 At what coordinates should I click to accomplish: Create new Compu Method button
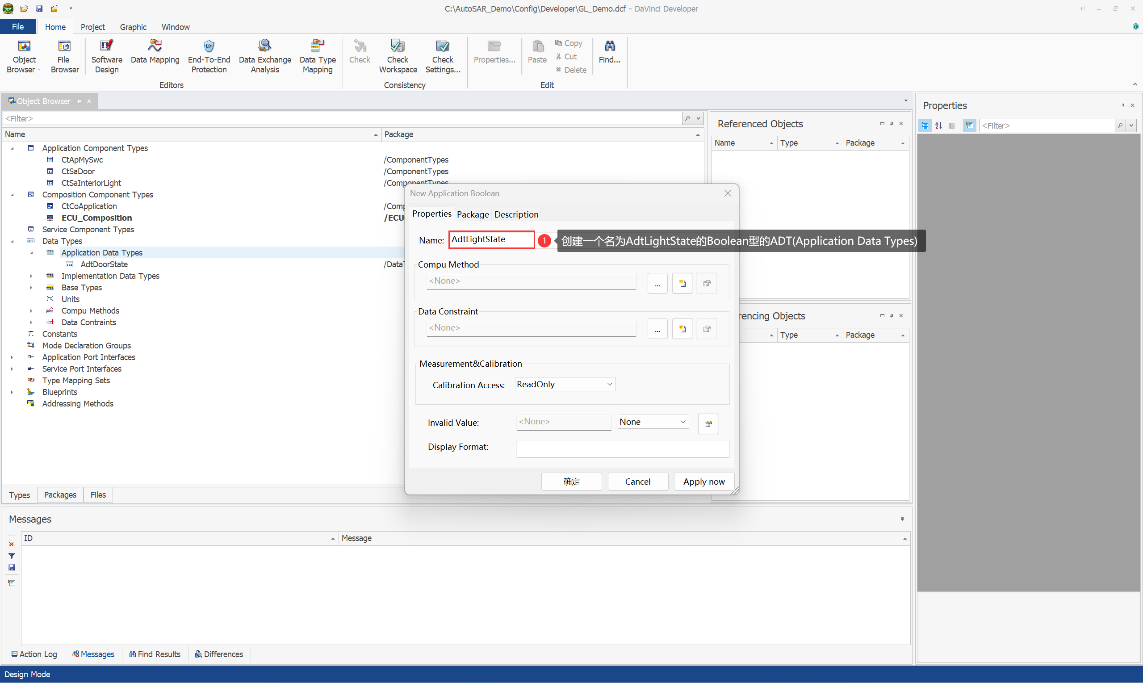pos(682,283)
